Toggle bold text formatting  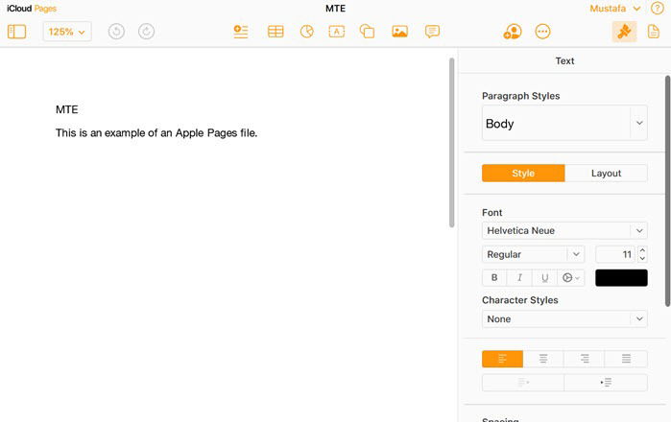point(494,278)
